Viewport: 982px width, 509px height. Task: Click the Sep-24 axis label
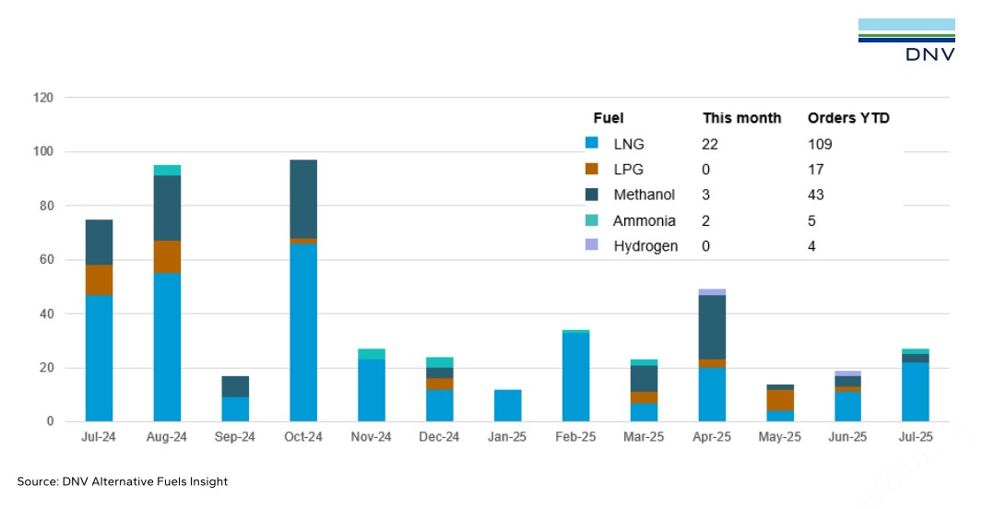[x=234, y=437]
